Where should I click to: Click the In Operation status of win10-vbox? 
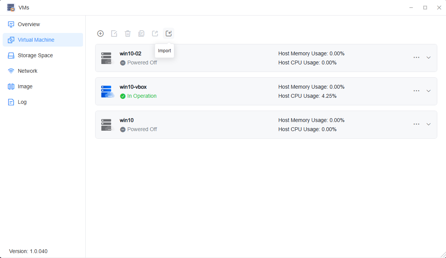(x=141, y=96)
